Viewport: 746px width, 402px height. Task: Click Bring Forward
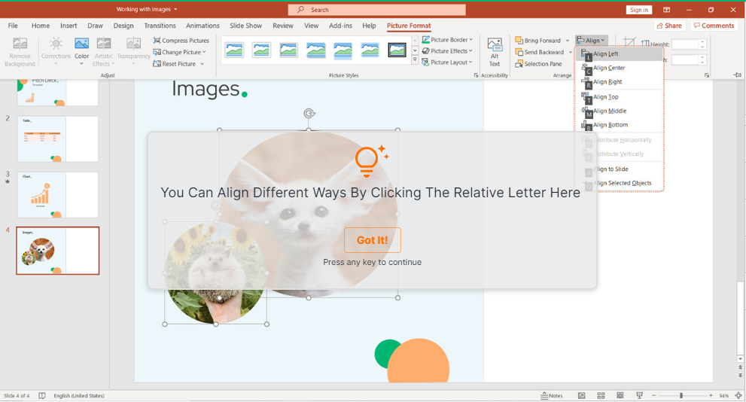[538, 41]
